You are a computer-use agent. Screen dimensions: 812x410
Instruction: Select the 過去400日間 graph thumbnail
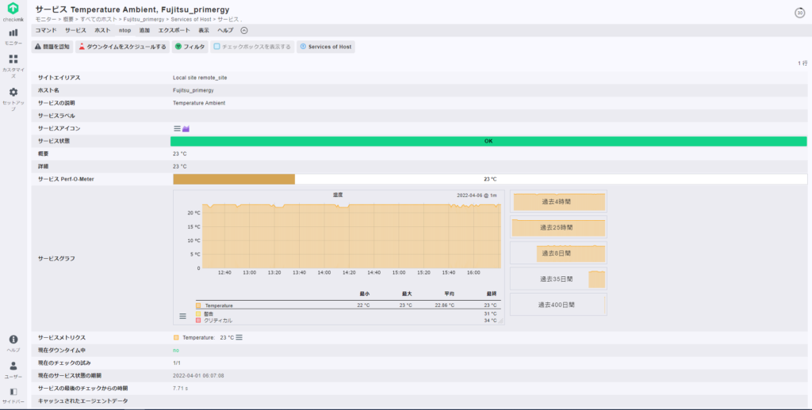558,305
